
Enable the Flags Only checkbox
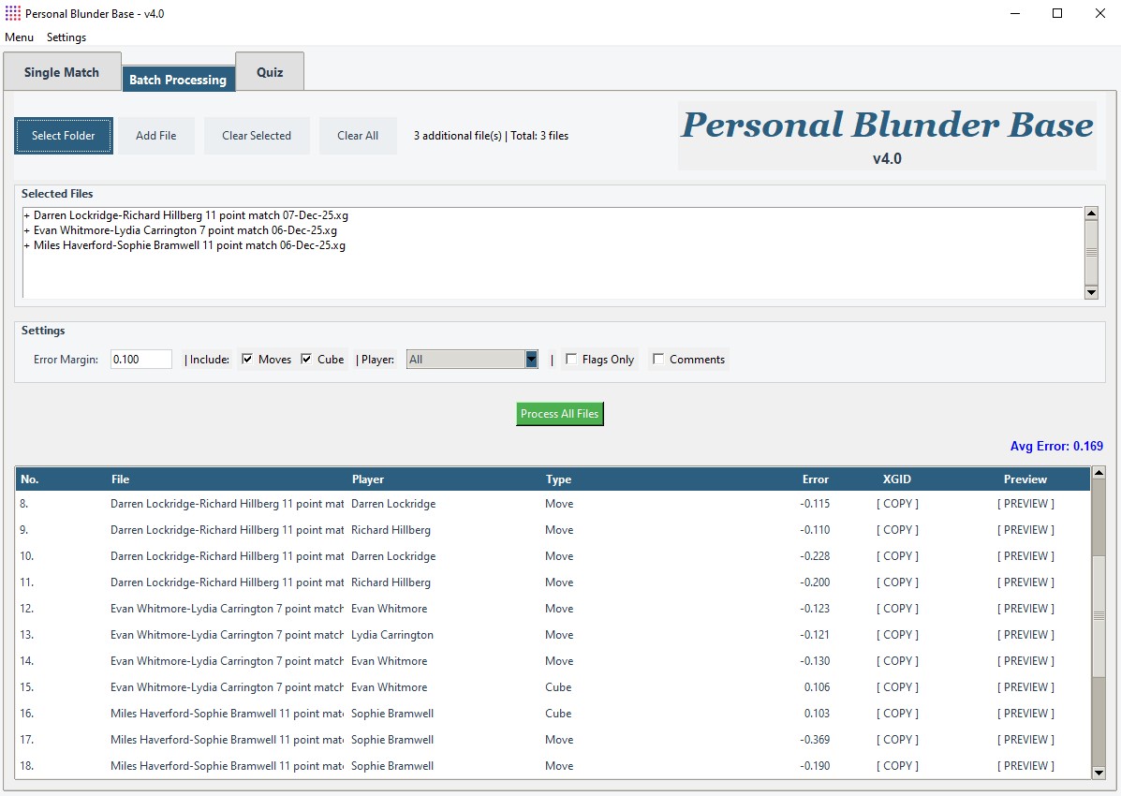coord(571,360)
